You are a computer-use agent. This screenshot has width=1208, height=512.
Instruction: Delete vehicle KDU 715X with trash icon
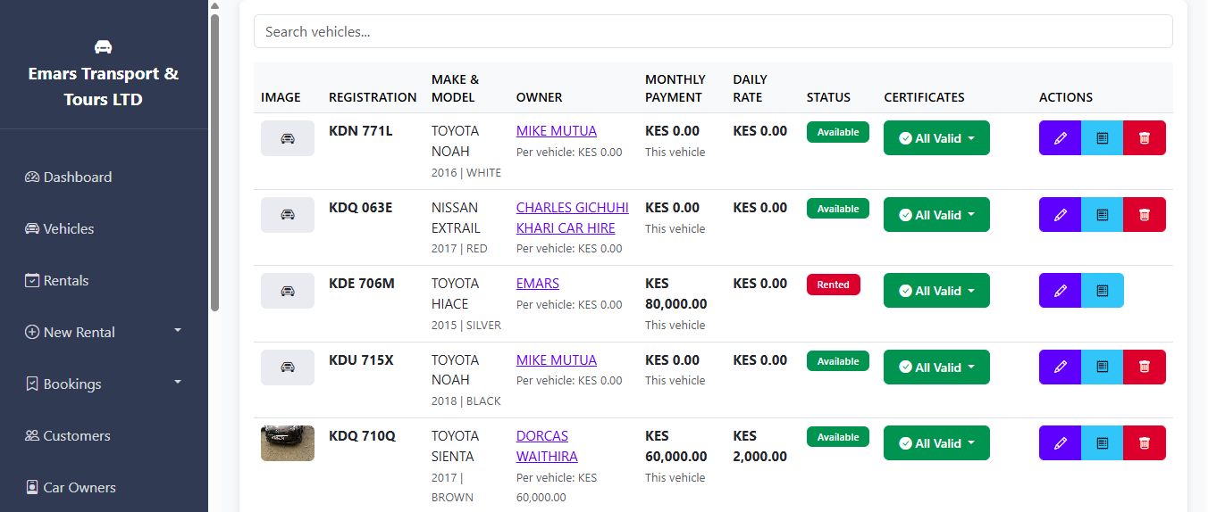click(1145, 367)
